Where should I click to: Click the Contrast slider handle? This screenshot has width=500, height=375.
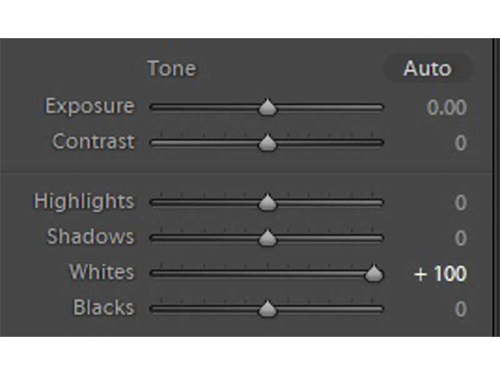[x=267, y=143]
